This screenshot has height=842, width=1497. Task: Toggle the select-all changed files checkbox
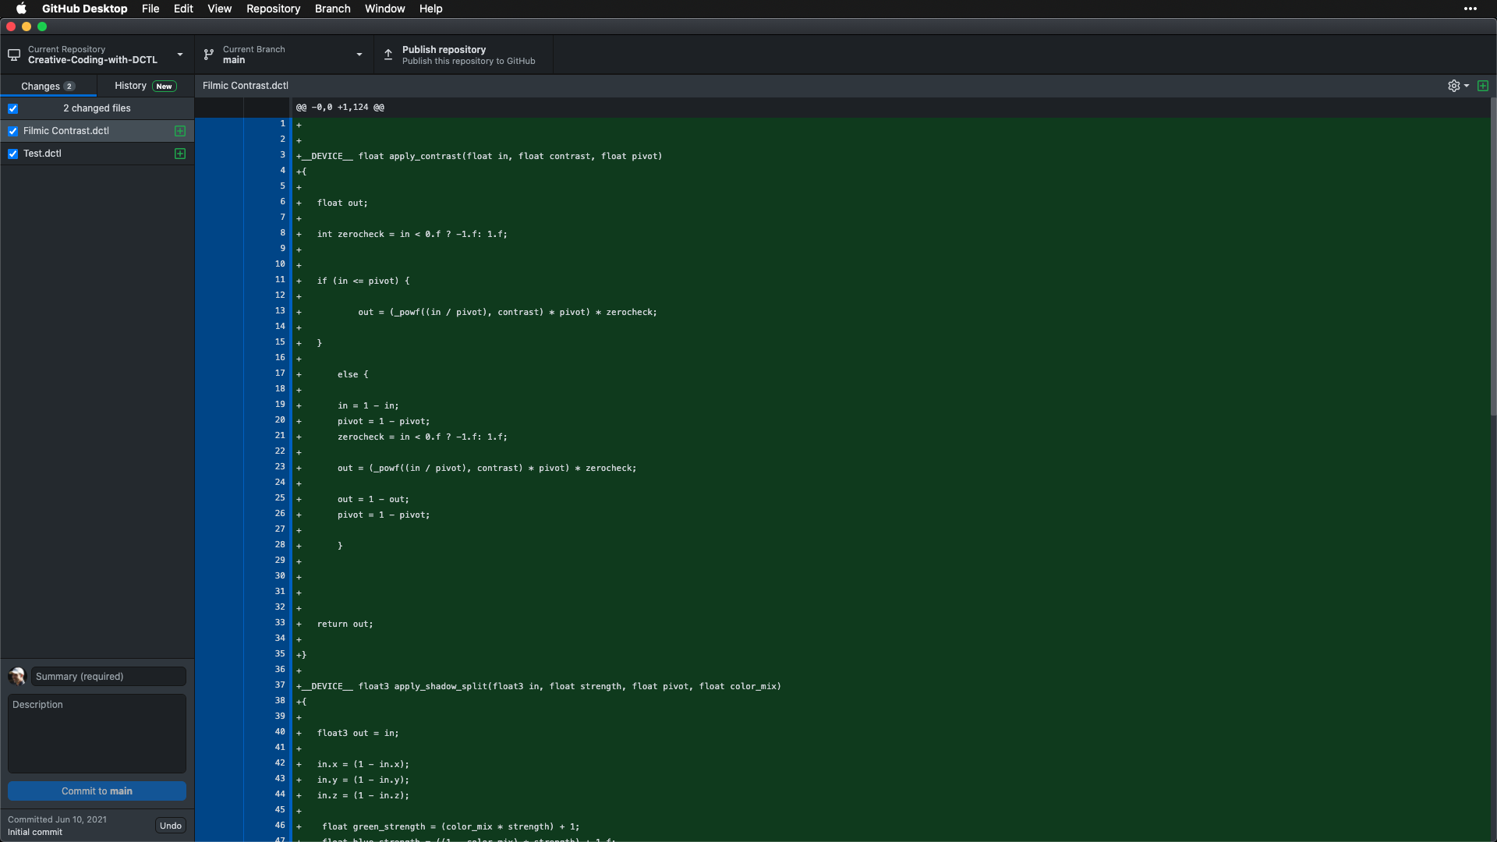tap(12, 108)
